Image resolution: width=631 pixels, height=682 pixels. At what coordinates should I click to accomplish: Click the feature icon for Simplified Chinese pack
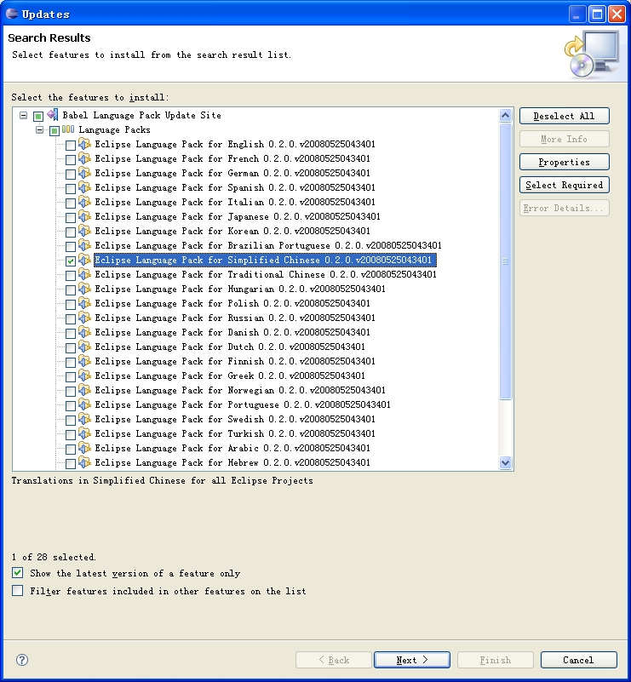(85, 260)
